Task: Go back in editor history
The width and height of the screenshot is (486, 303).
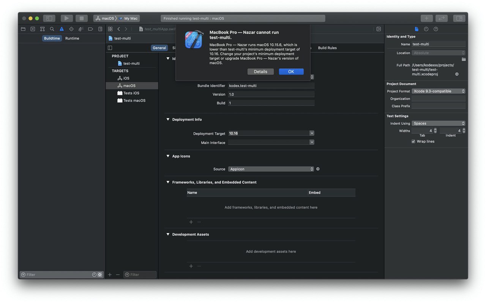Action: pos(118,29)
